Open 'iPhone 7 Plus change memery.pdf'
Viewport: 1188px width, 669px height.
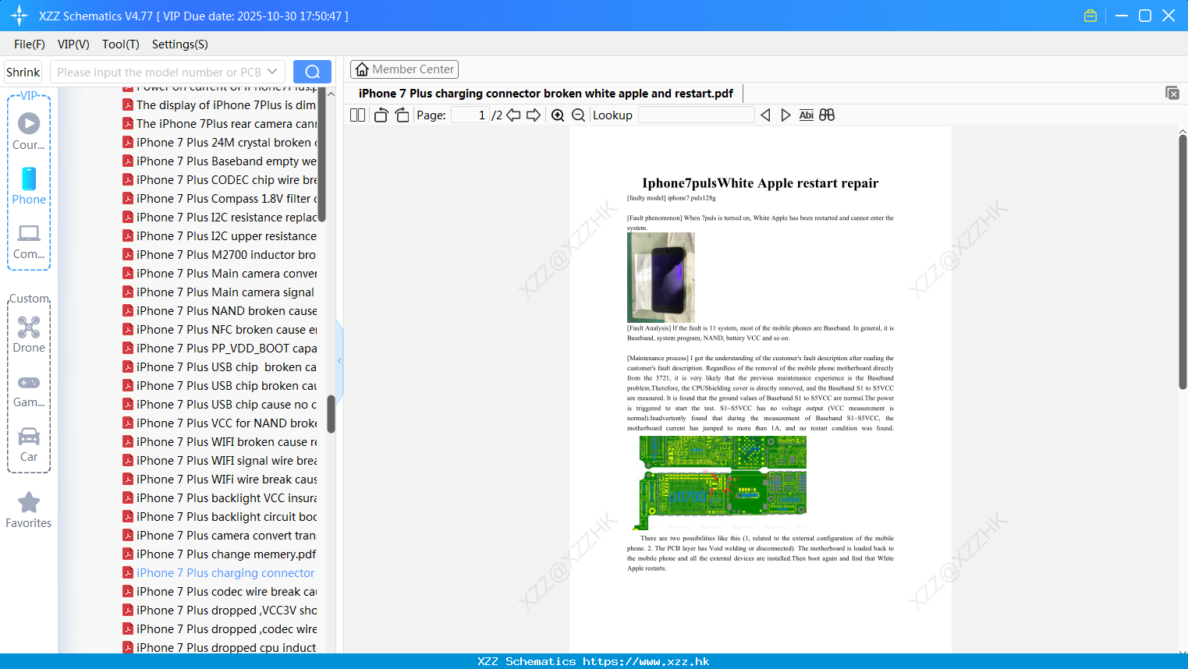(x=220, y=554)
